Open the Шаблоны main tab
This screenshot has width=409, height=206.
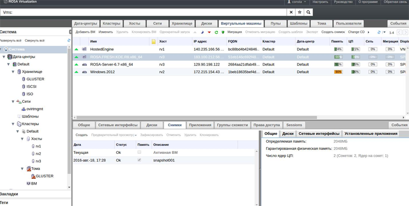pos(299,24)
